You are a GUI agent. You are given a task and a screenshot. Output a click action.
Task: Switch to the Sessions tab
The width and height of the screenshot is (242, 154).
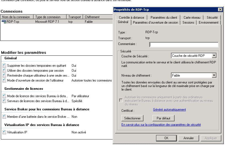point(188,23)
